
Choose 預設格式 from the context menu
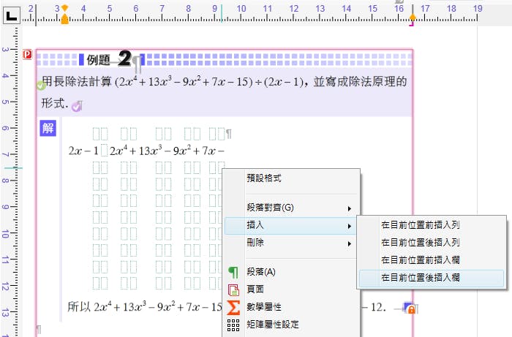click(291, 178)
